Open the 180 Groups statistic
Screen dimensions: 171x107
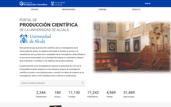coord(58,94)
